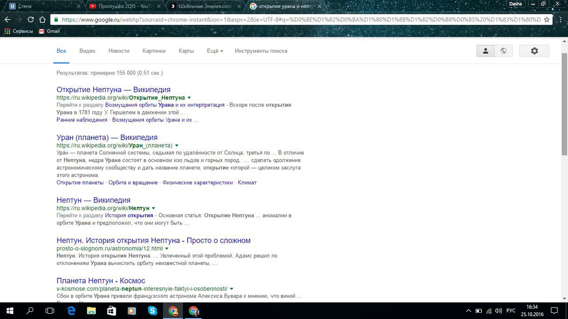Open the result Открытие Нептуна — Википедия
Image resolution: width=568 pixels, height=319 pixels.
point(114,89)
